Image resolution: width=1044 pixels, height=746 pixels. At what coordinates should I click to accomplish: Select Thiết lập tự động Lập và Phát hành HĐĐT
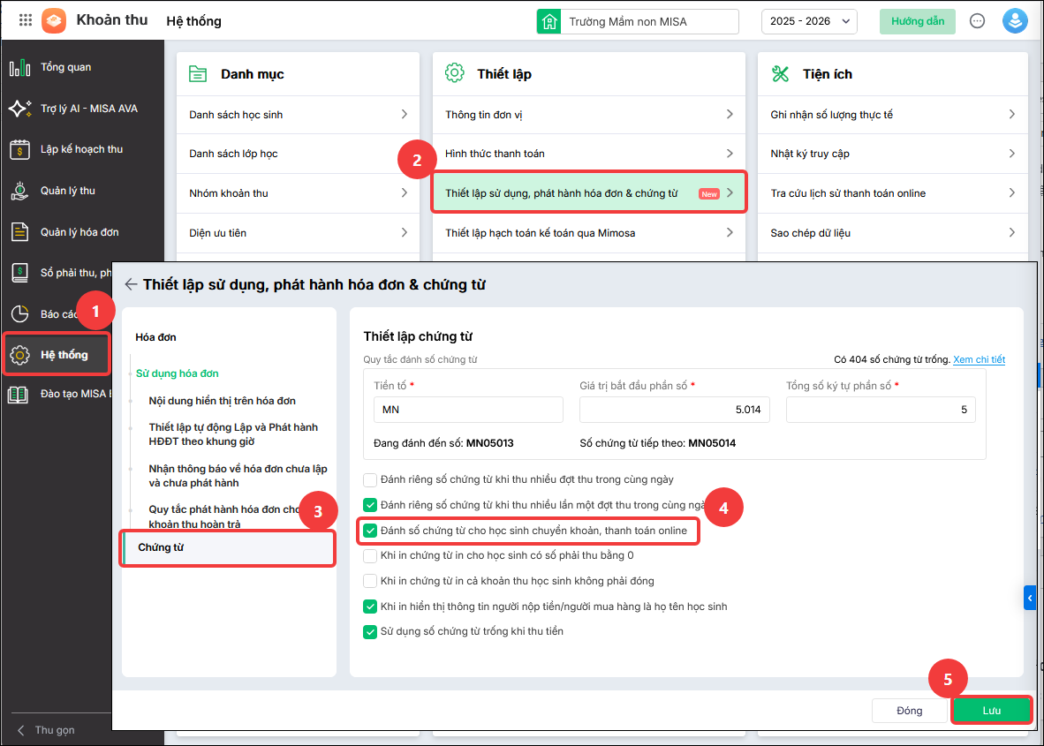[x=233, y=433]
